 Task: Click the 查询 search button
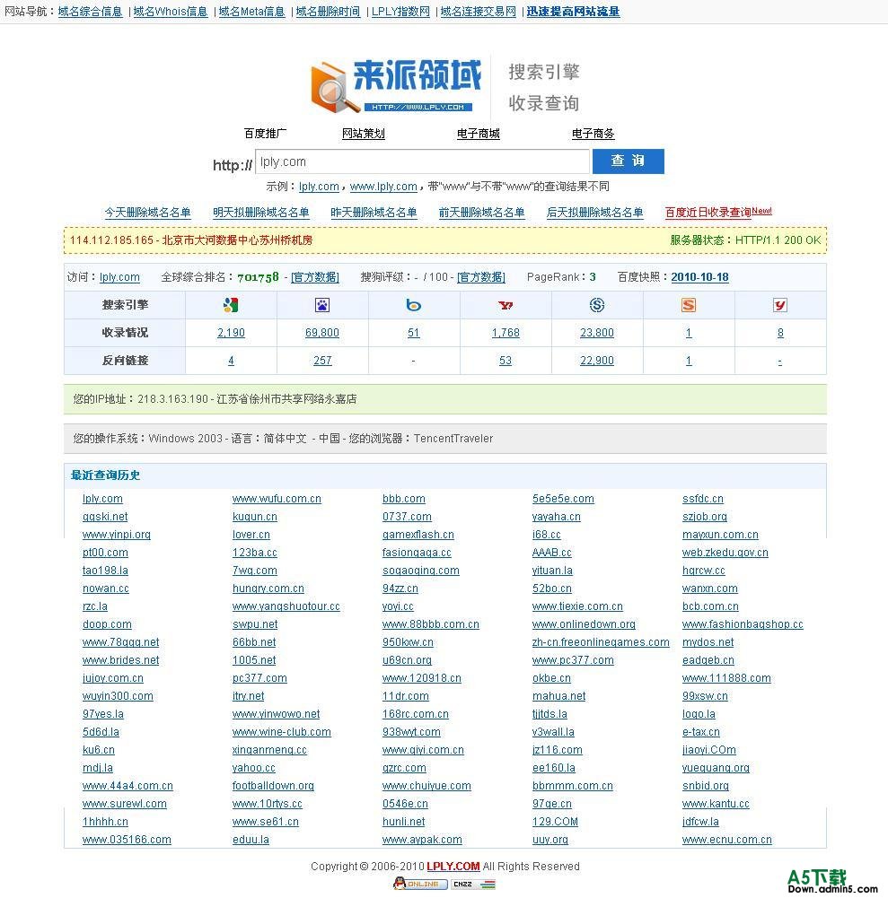coord(629,161)
